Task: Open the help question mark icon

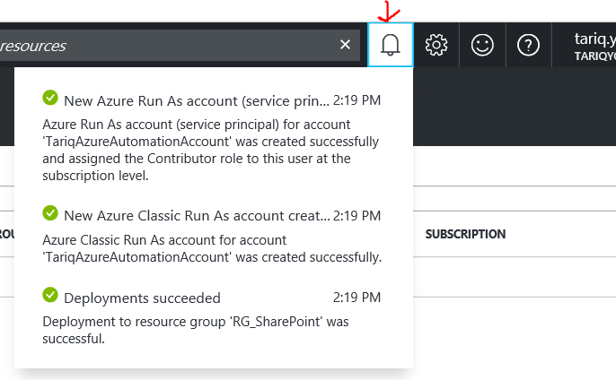Action: [x=528, y=45]
